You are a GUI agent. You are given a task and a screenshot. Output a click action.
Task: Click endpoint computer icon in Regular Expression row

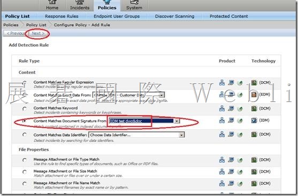pyautogui.click(x=231, y=83)
